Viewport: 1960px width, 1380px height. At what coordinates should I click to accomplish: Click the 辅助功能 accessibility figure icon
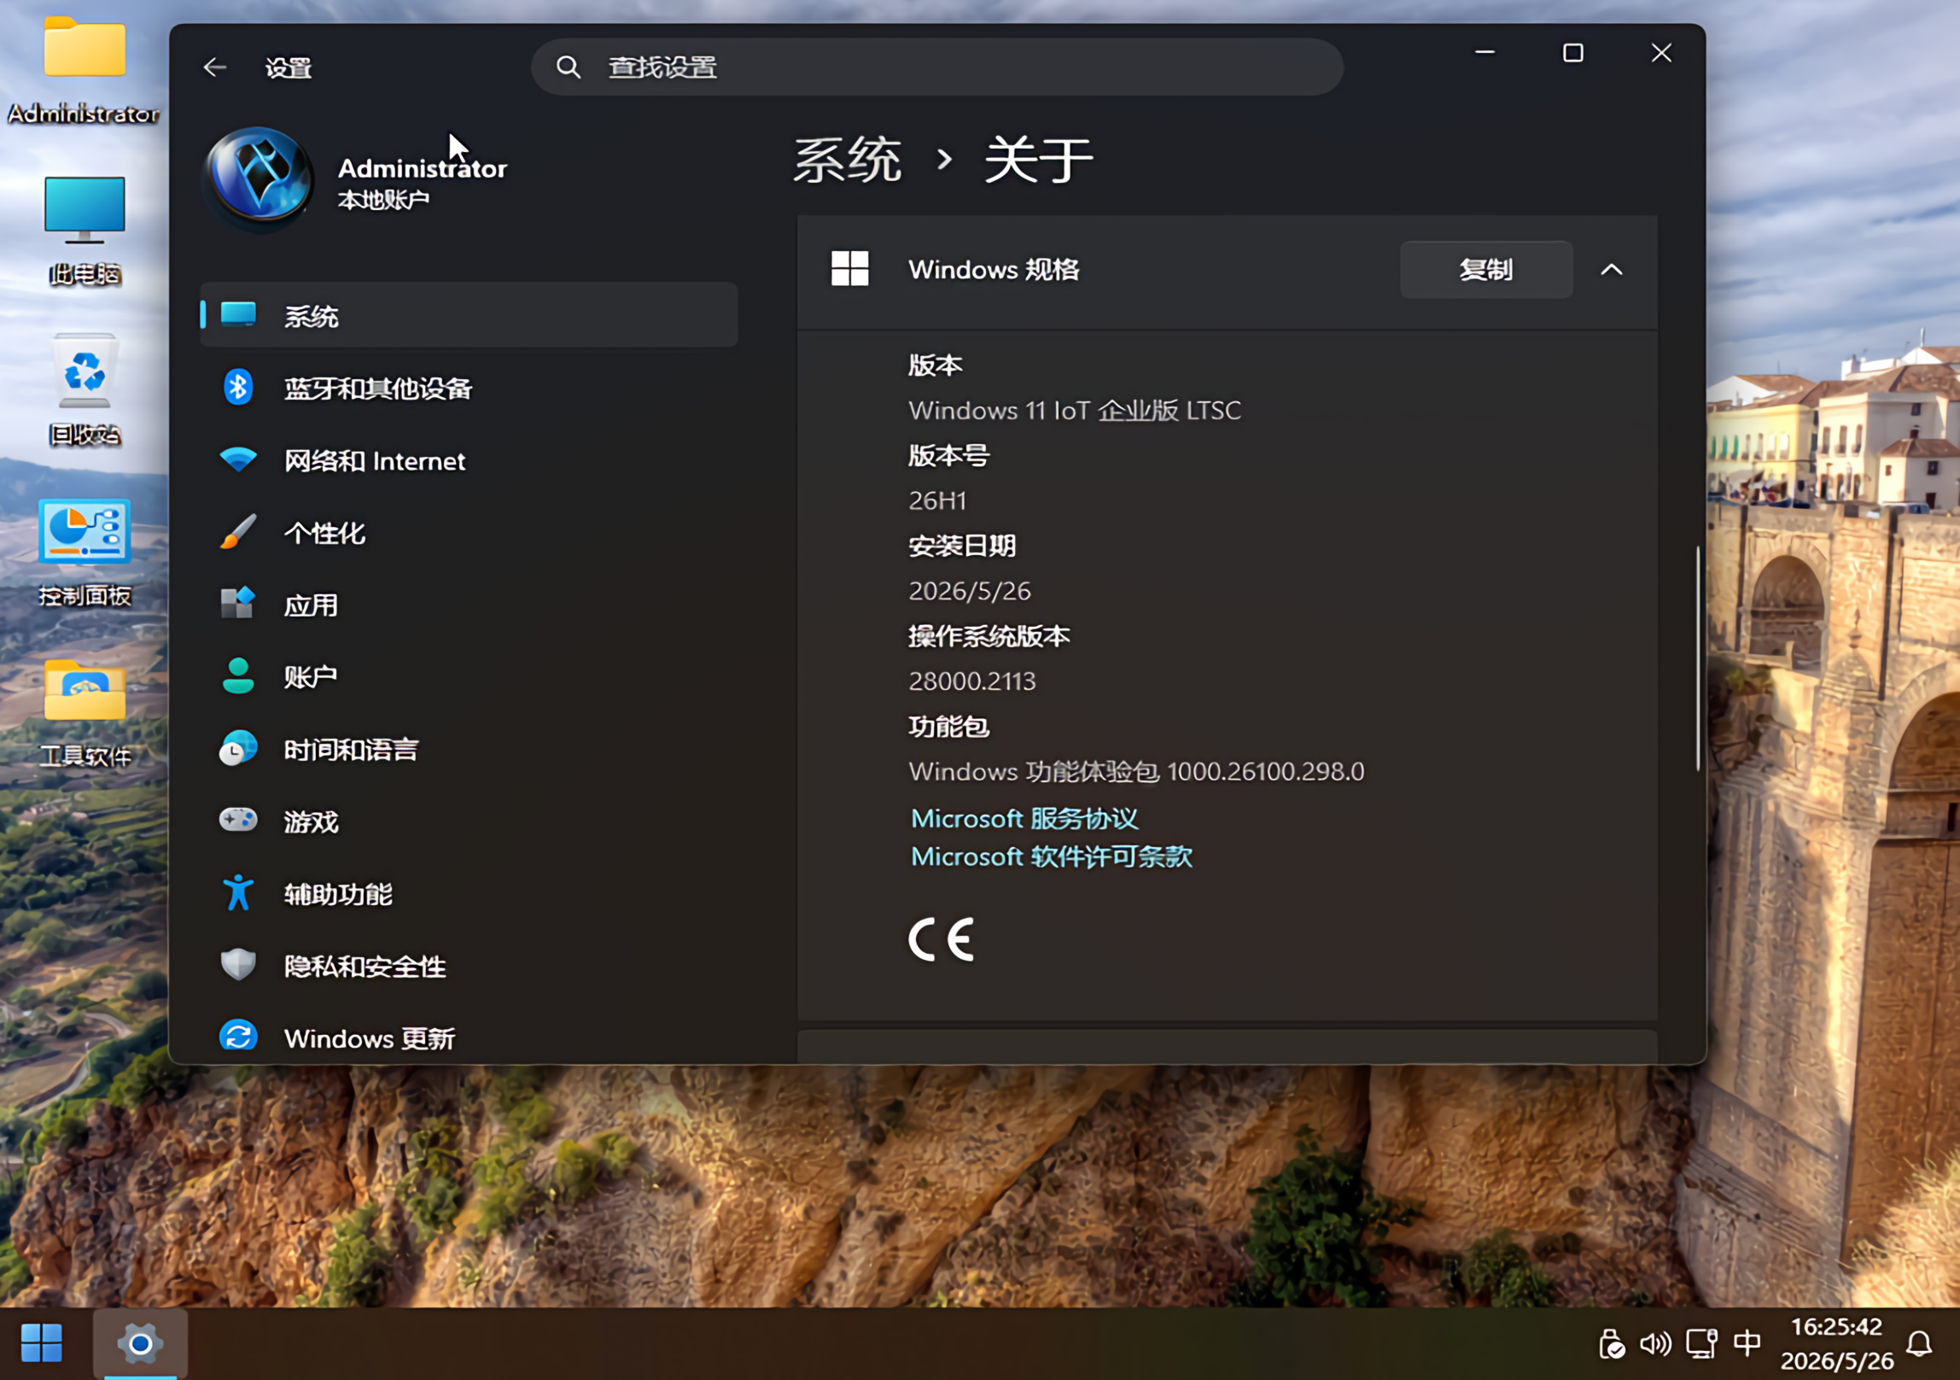click(238, 893)
